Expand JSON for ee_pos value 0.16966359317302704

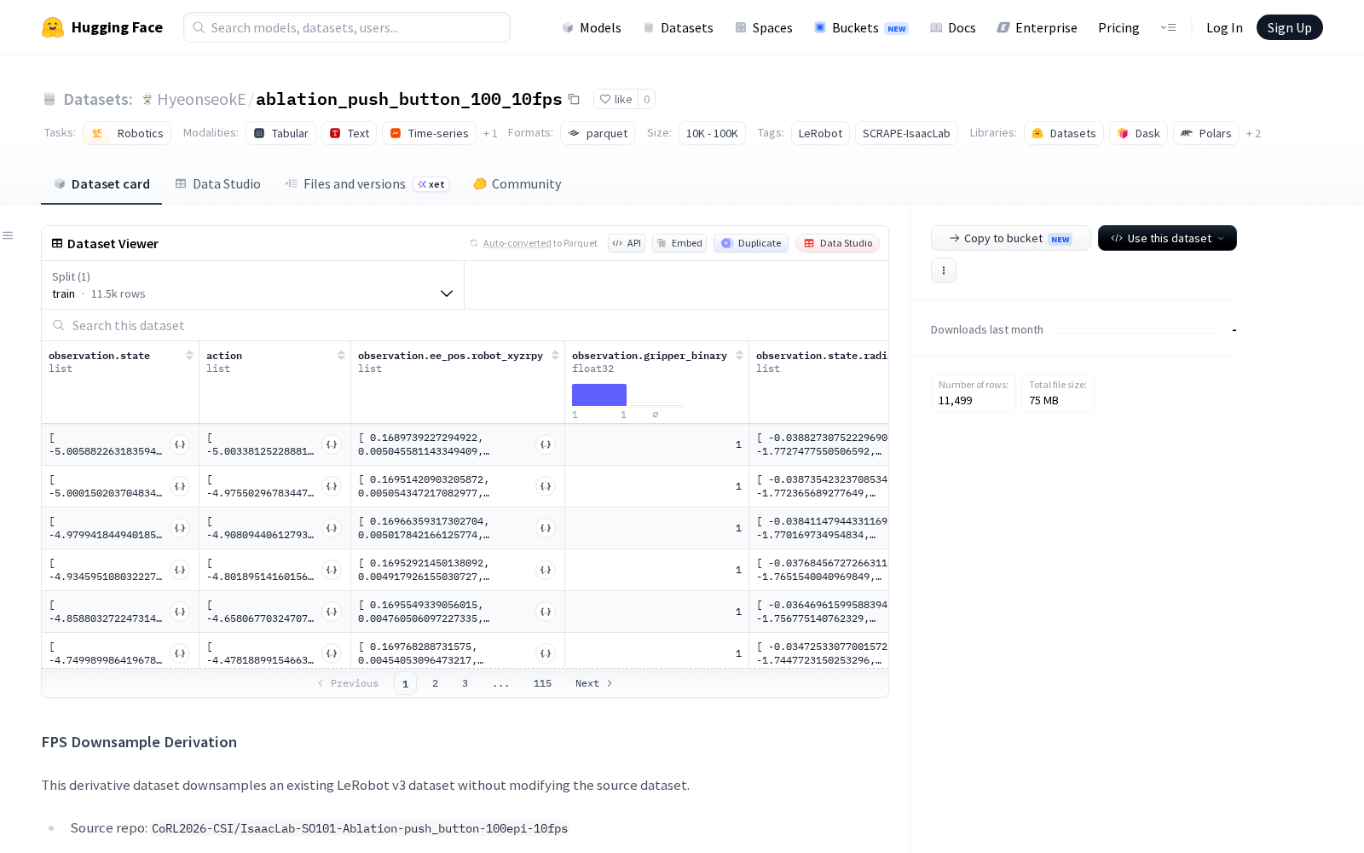[546, 528]
